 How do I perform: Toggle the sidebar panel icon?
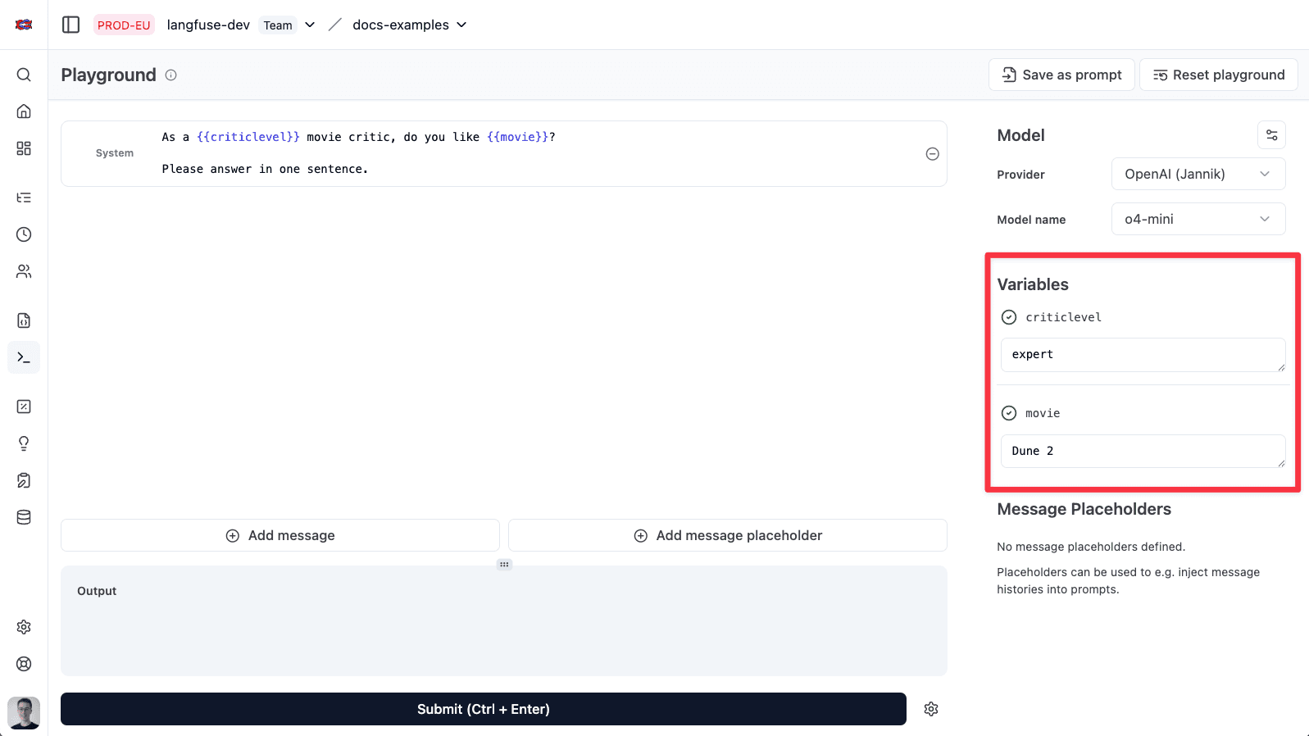point(71,25)
